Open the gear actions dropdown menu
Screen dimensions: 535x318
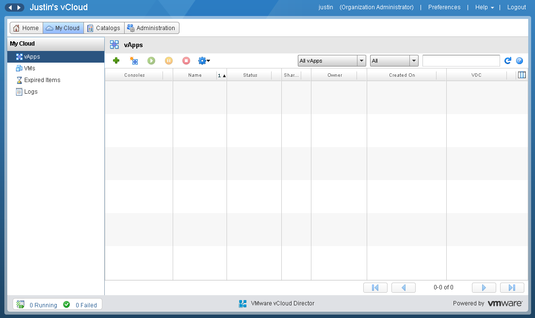(204, 61)
